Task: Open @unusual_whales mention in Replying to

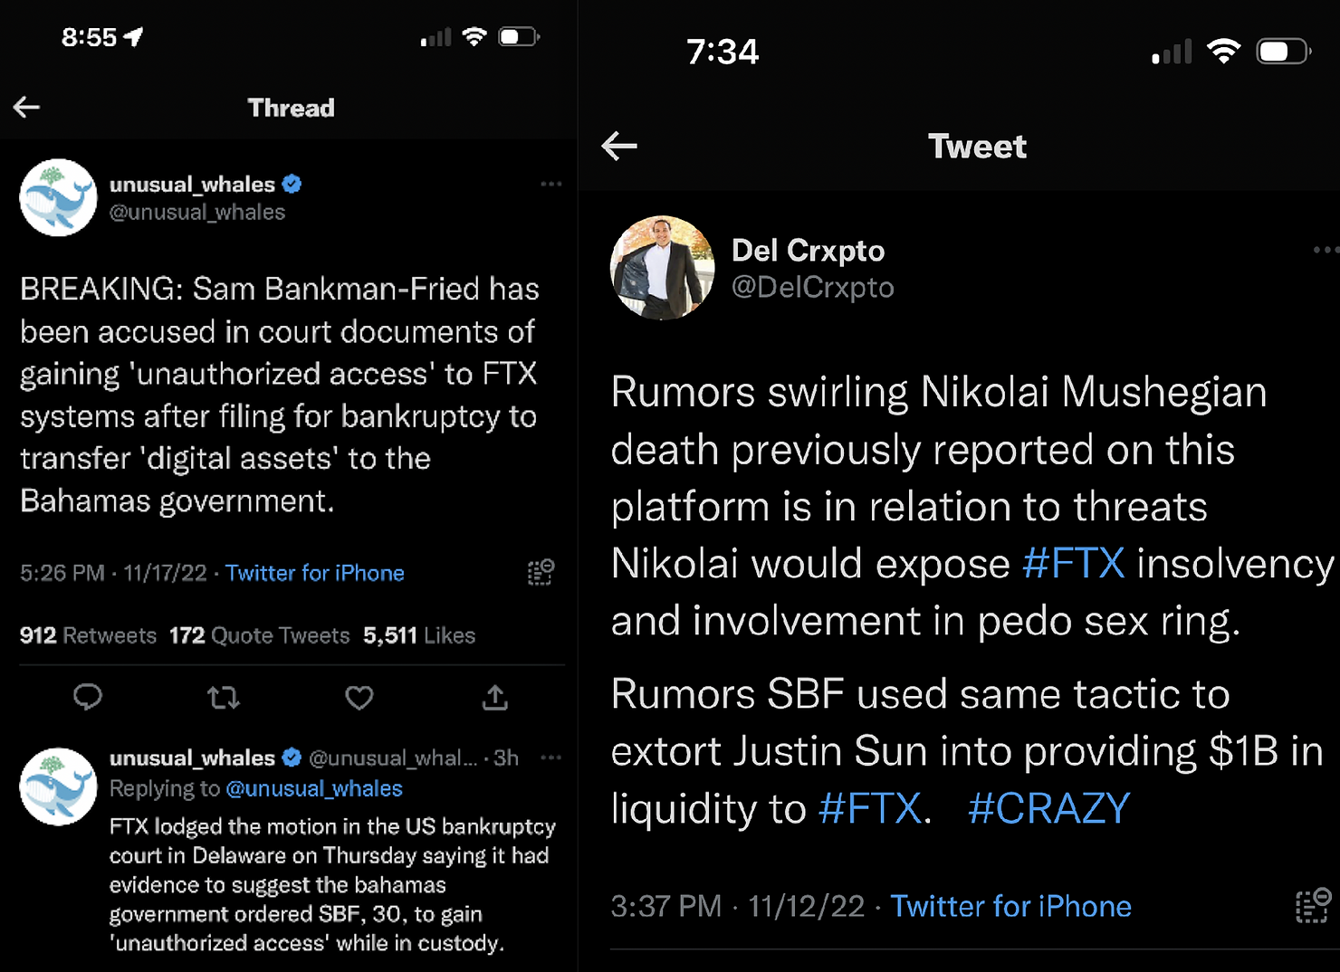Action: (314, 788)
